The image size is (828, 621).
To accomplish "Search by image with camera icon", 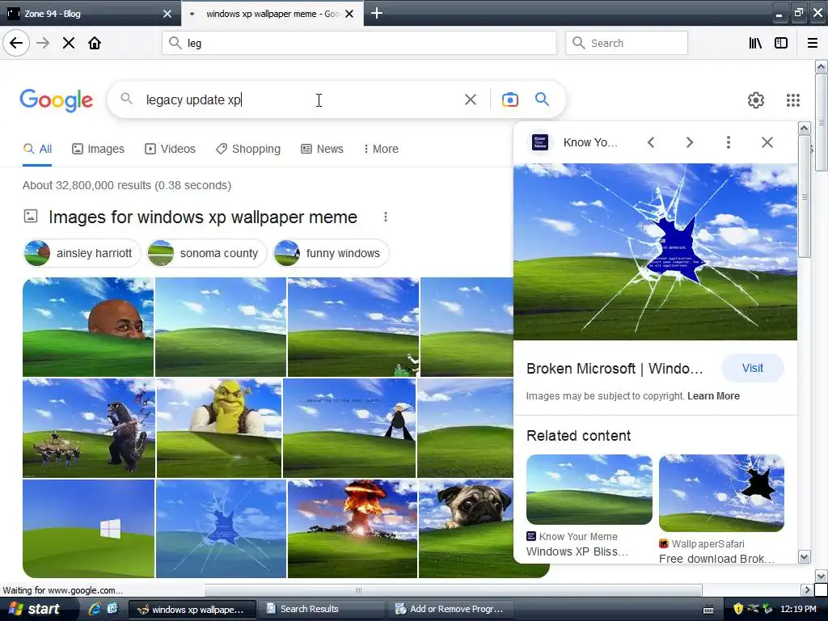I will point(509,99).
